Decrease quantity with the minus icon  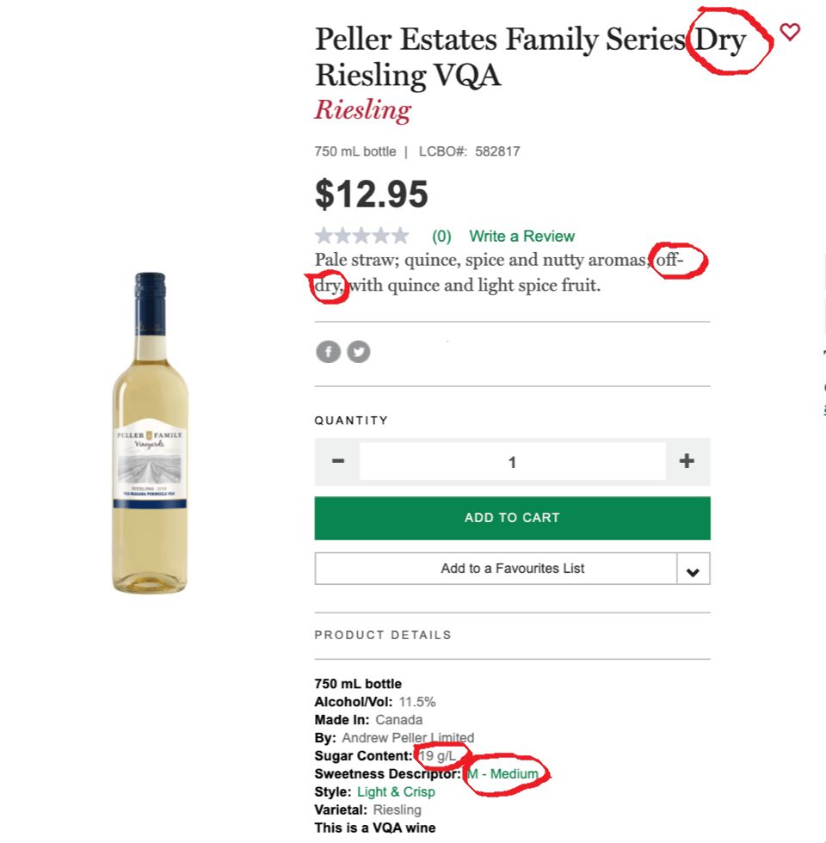point(337,461)
